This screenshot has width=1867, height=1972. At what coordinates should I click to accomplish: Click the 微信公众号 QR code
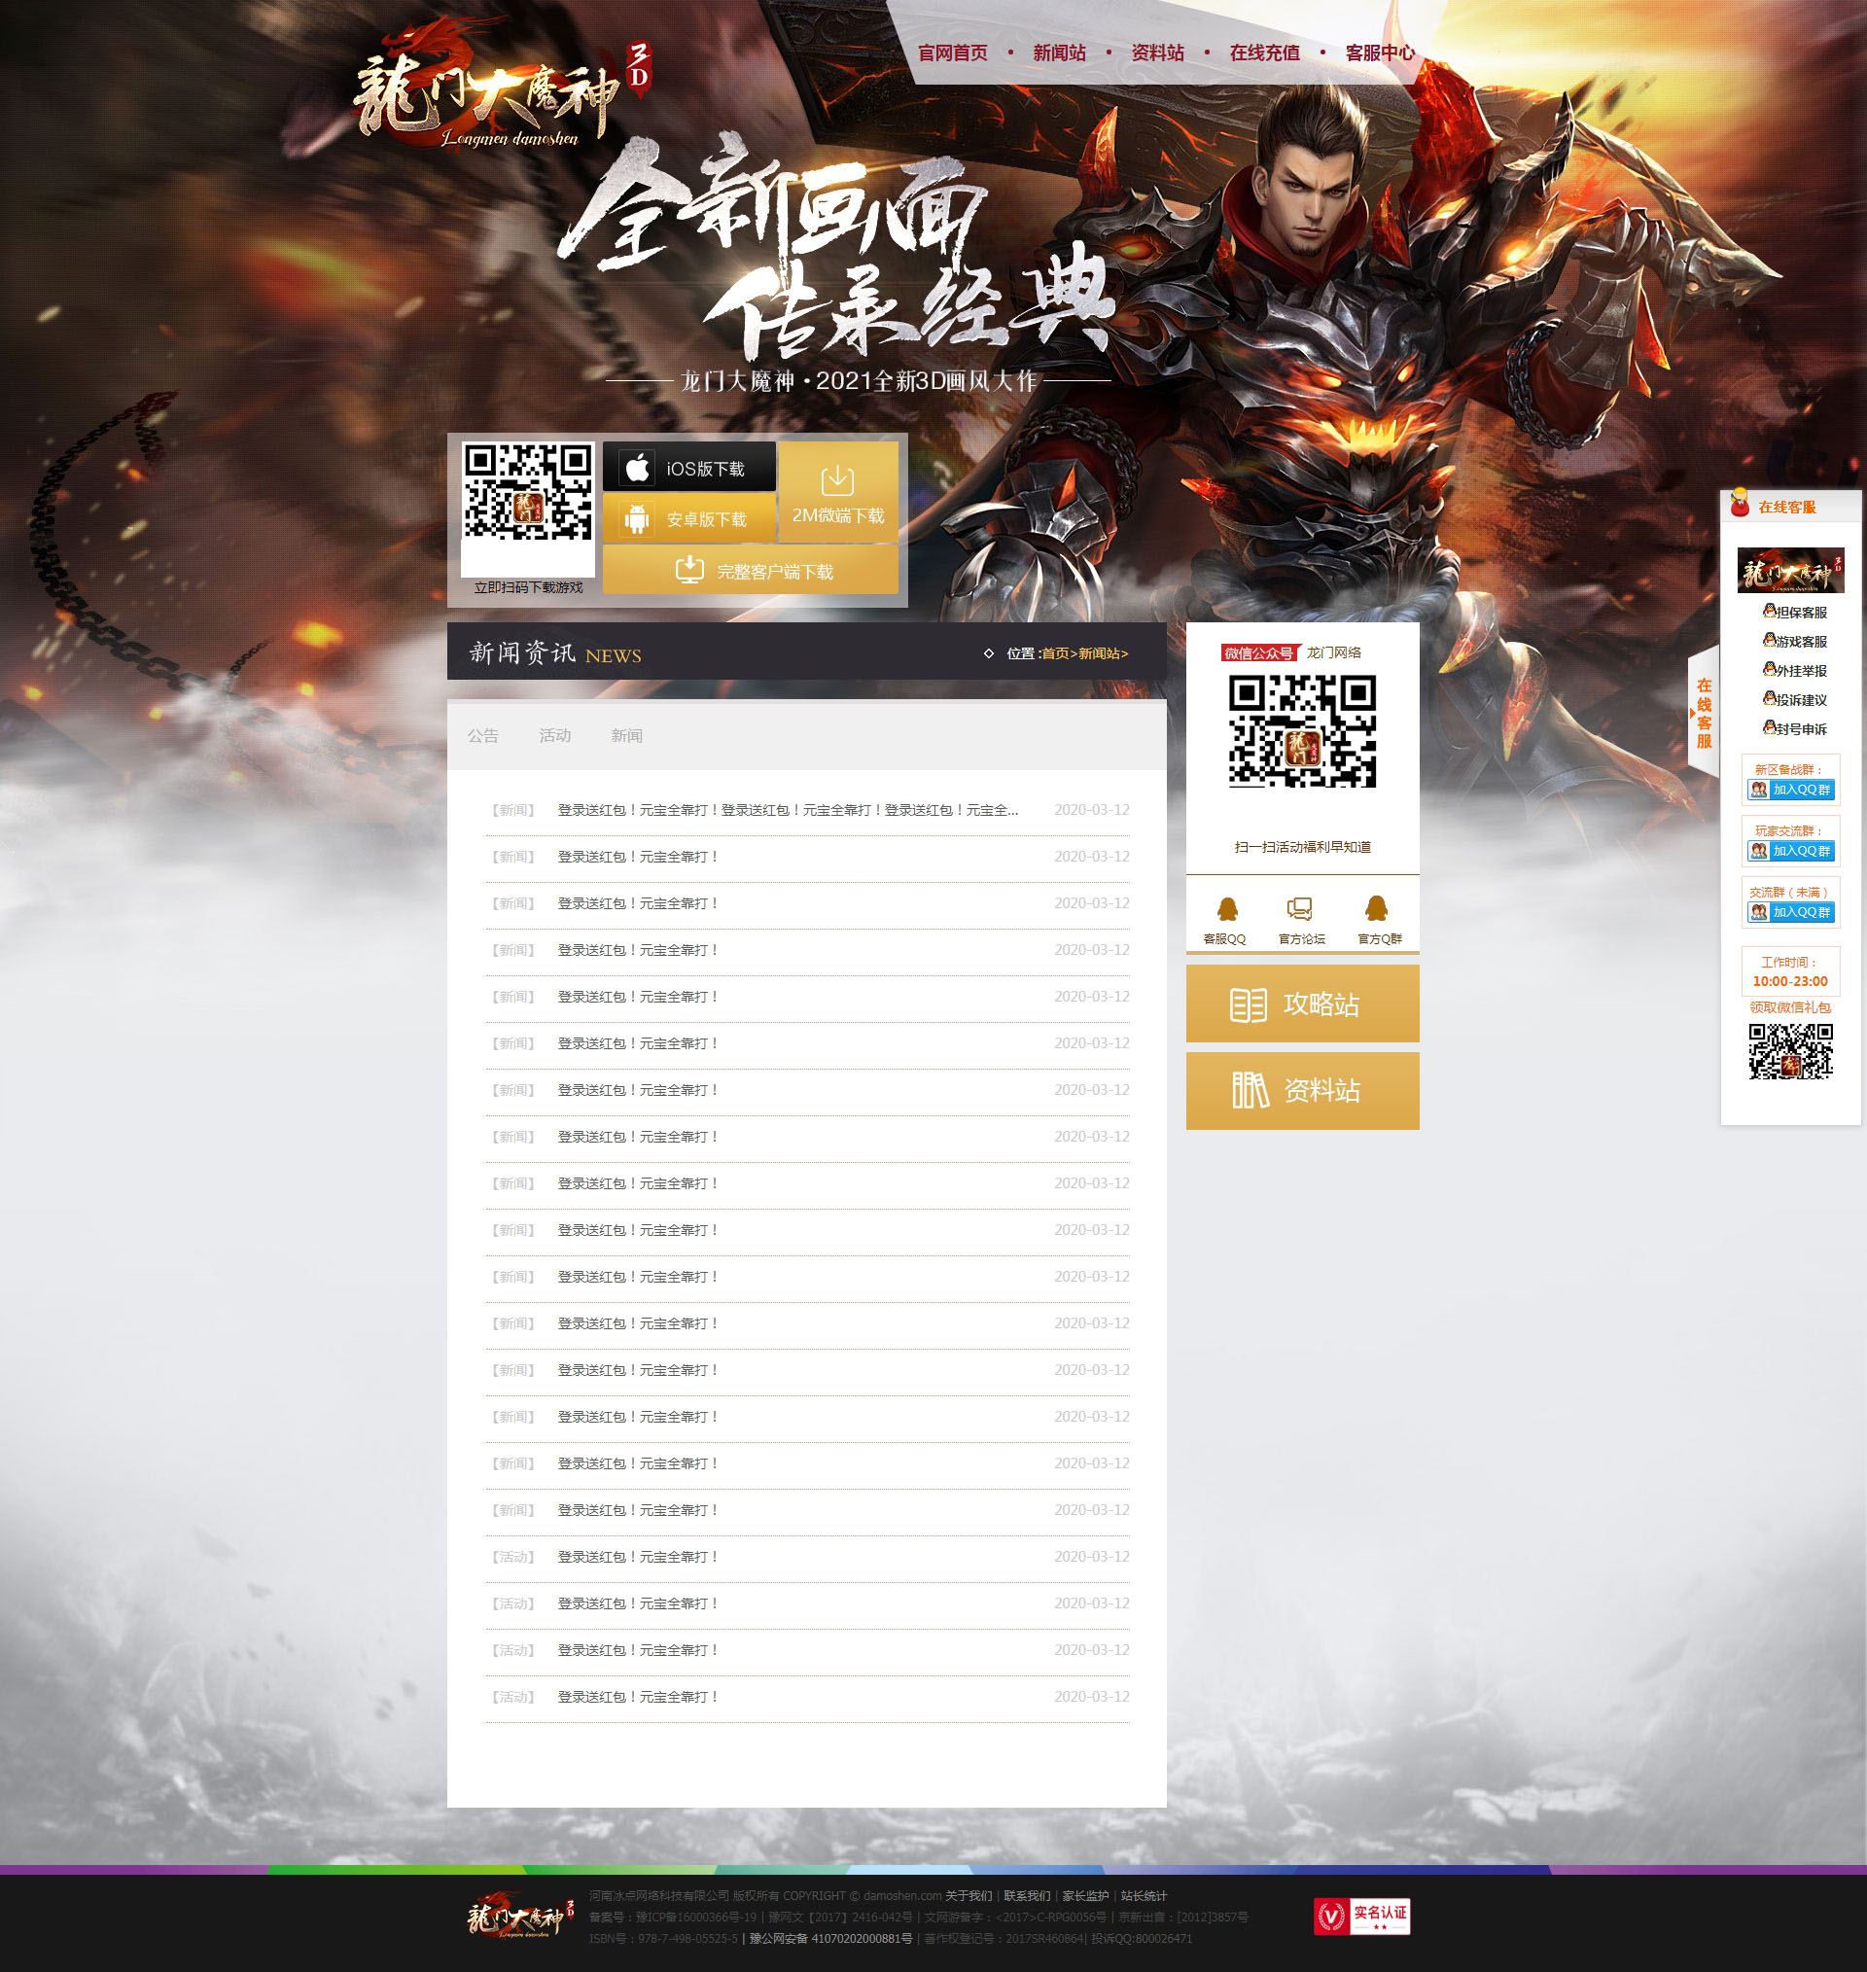coord(1302,731)
